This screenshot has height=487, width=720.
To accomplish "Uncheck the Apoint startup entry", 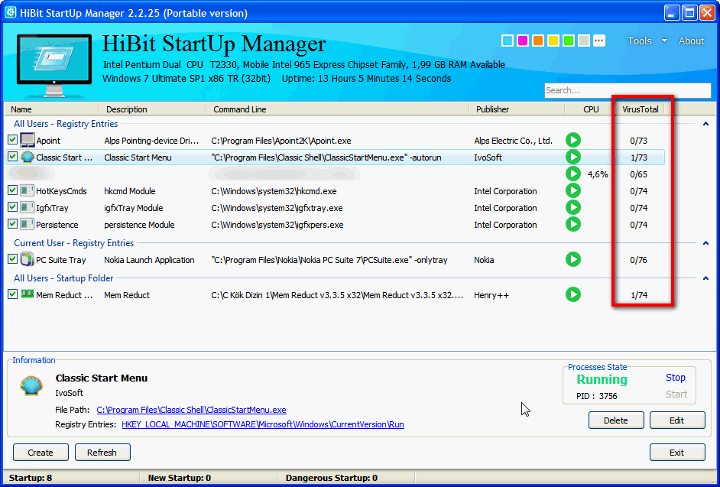I will (x=12, y=140).
